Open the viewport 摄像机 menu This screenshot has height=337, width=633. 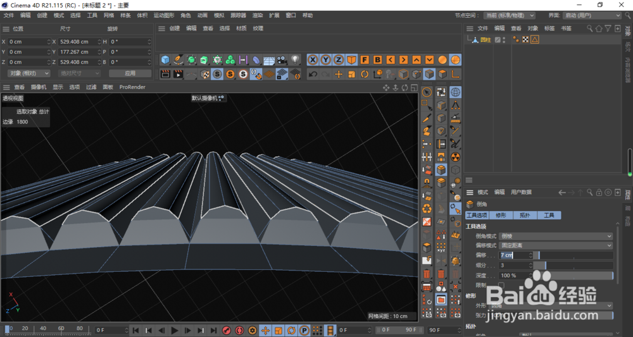click(39, 87)
